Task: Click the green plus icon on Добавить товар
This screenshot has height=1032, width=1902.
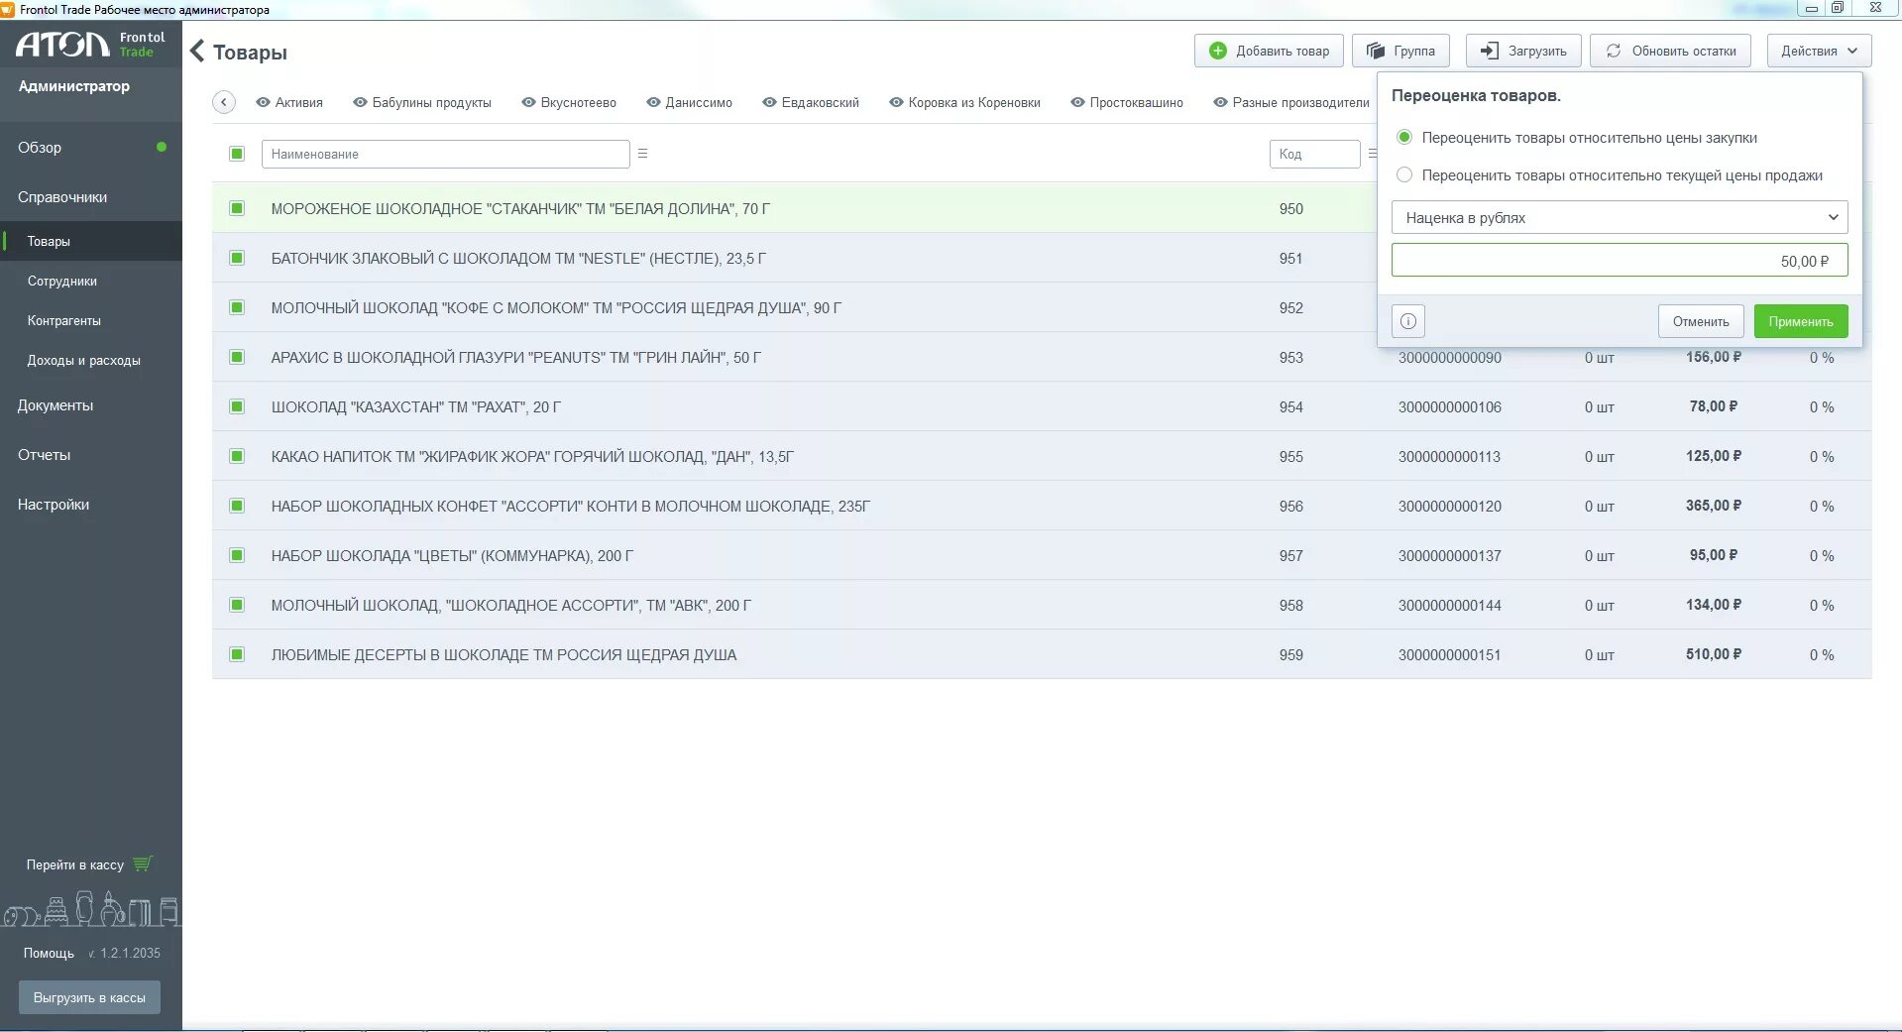Action: [1218, 51]
